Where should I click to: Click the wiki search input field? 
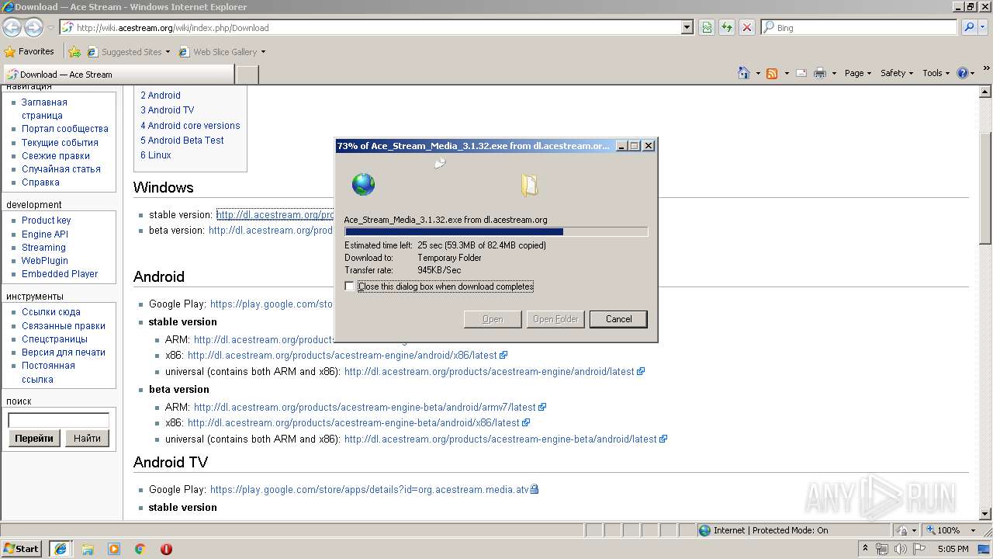[x=58, y=420]
